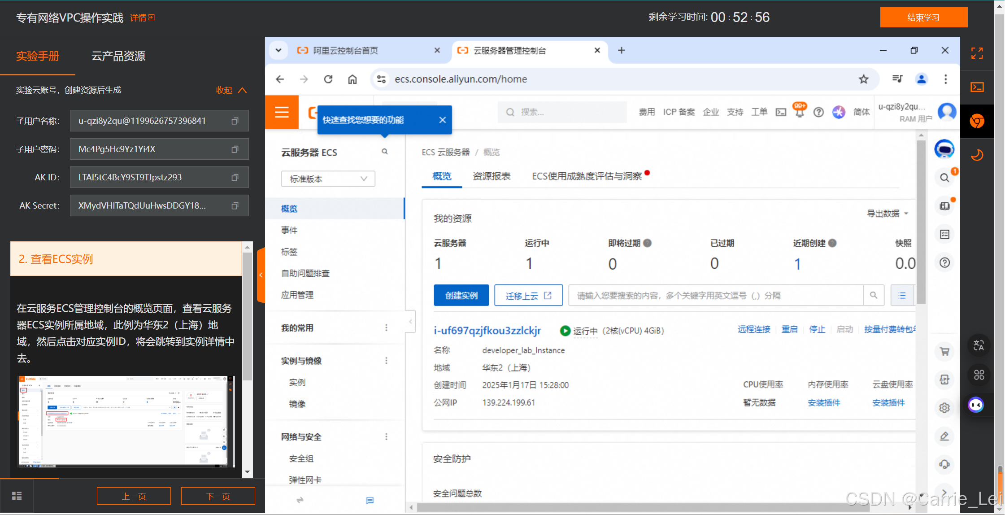Click the 结束学习 button
The image size is (1005, 515).
click(x=923, y=17)
